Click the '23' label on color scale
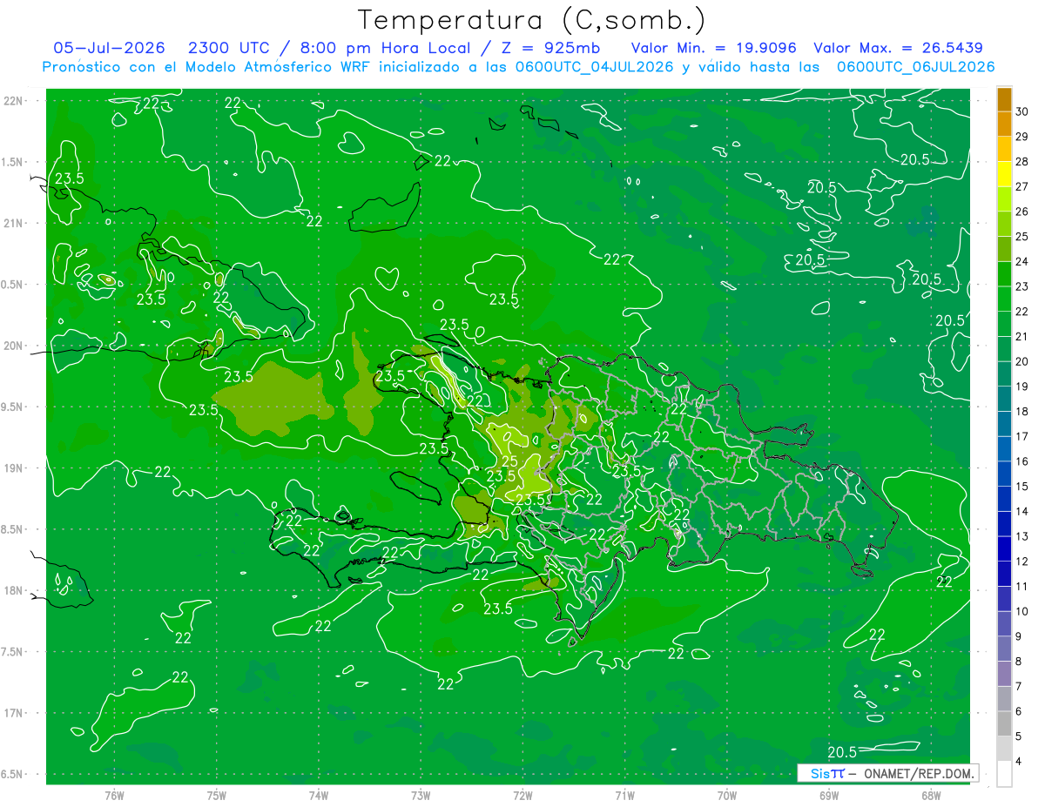This screenshot has width=1045, height=807. tap(1022, 286)
